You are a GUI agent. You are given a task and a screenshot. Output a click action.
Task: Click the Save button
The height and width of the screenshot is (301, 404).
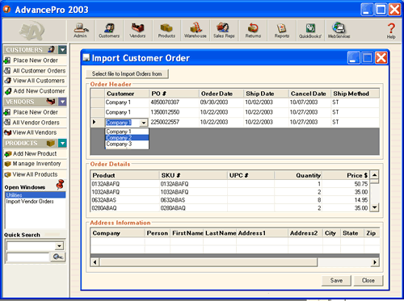click(x=336, y=281)
